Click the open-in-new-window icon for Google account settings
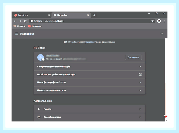Image resolution: width=179 pixels, height=133 pixels. tap(140, 74)
